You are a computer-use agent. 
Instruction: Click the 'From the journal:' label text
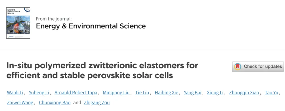coord(54,19)
